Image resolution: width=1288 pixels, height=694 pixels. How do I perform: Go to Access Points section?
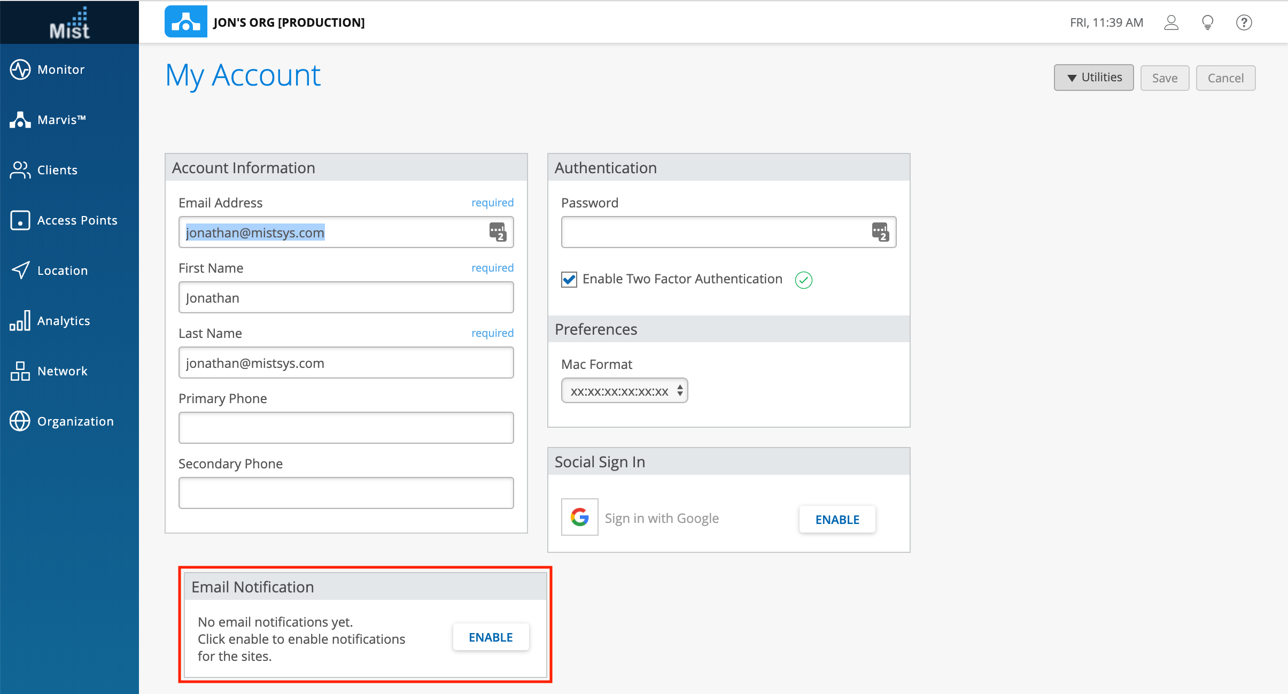click(x=77, y=220)
